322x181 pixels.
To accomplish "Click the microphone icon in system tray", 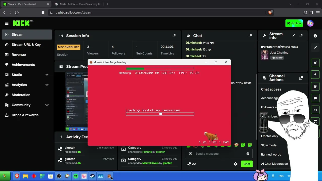I will (273, 176).
